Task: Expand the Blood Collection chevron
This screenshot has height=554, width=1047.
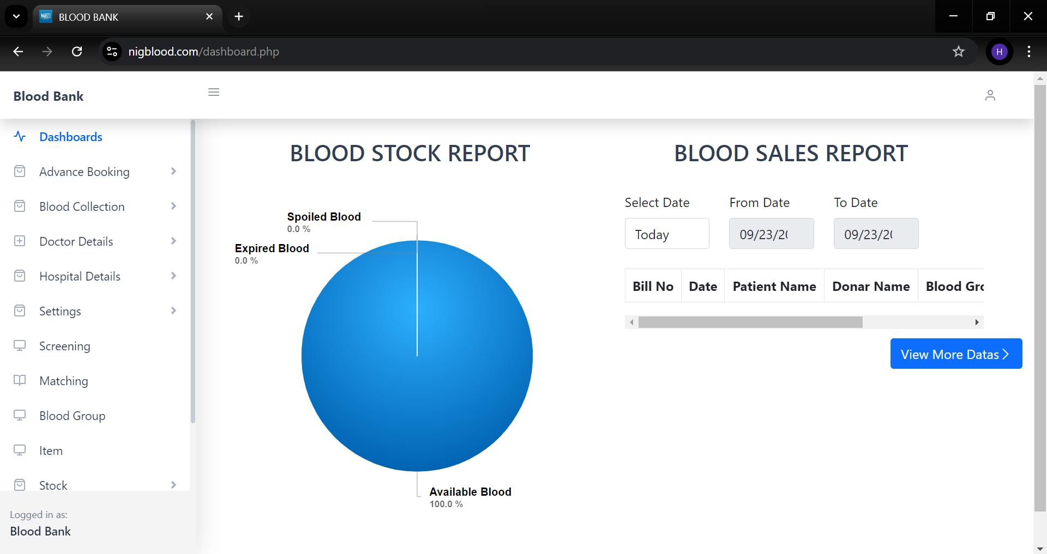Action: pos(173,206)
